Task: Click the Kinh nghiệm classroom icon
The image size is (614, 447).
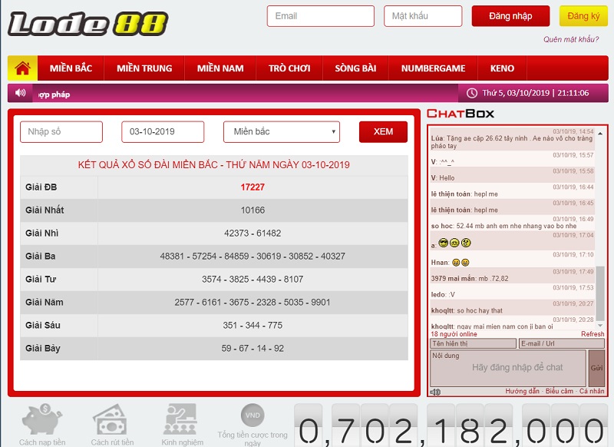Action: click(x=181, y=420)
